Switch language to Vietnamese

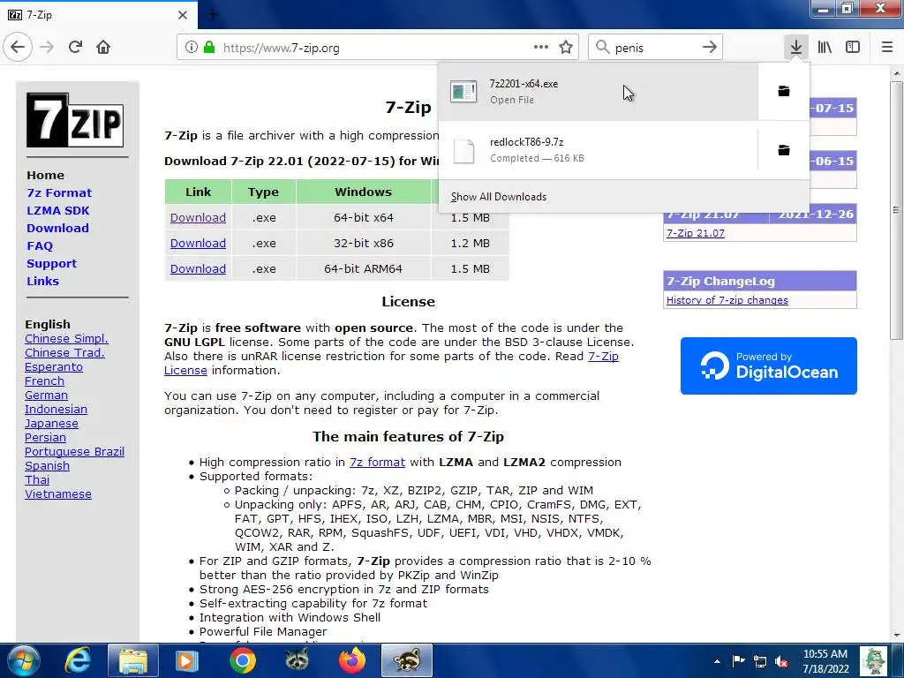point(58,494)
